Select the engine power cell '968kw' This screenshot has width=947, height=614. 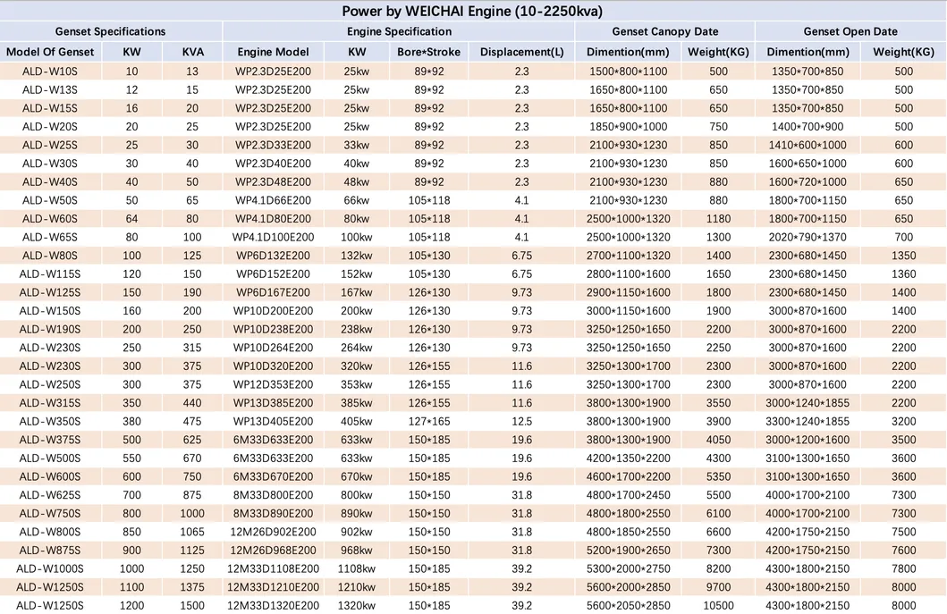coord(356,550)
